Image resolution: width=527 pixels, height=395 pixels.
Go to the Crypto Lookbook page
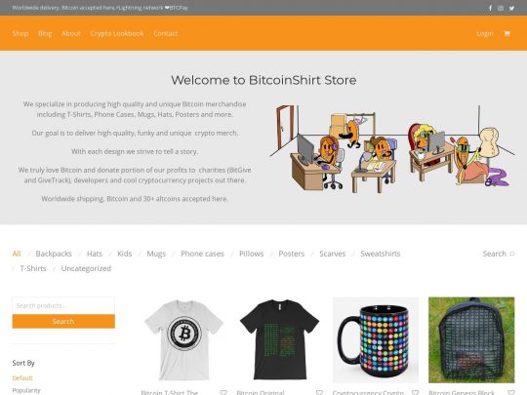click(x=117, y=33)
